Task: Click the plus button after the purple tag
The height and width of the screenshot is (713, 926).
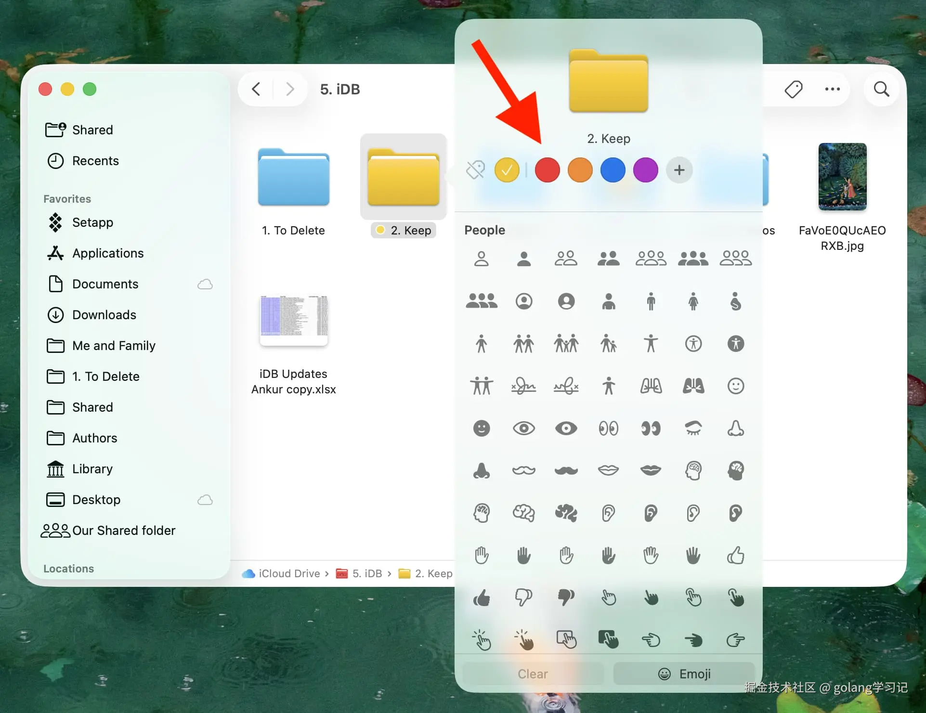Action: click(x=679, y=170)
